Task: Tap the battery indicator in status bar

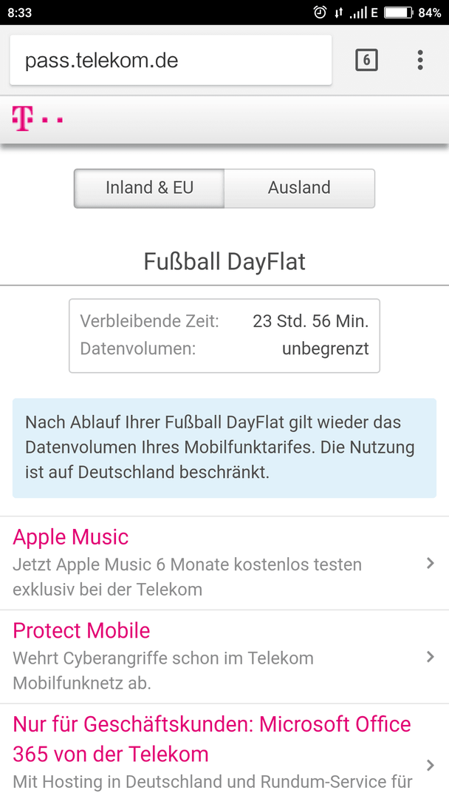Action: click(398, 13)
